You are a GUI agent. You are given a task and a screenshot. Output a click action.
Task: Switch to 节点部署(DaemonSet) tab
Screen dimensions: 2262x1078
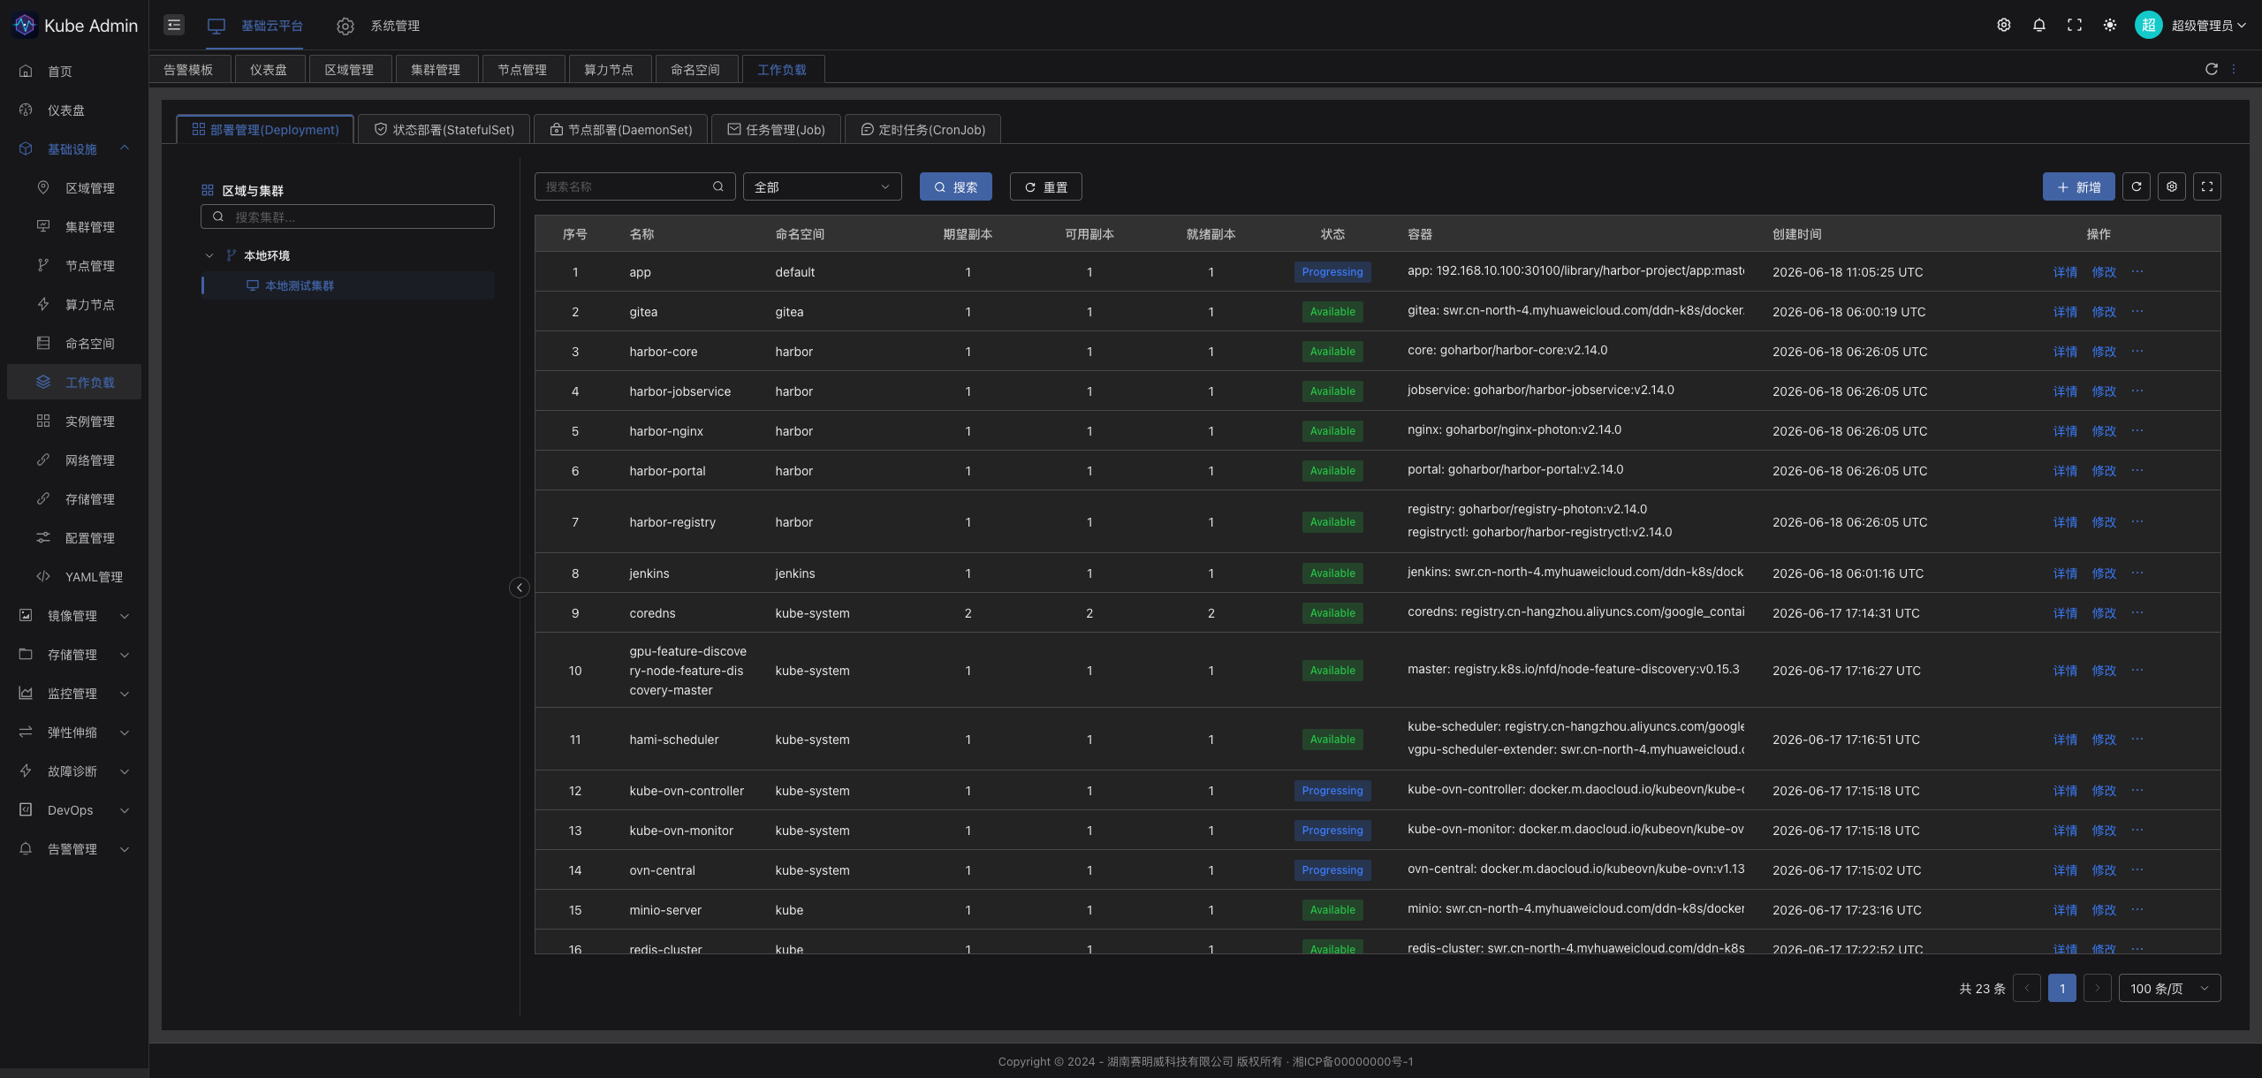click(x=620, y=129)
